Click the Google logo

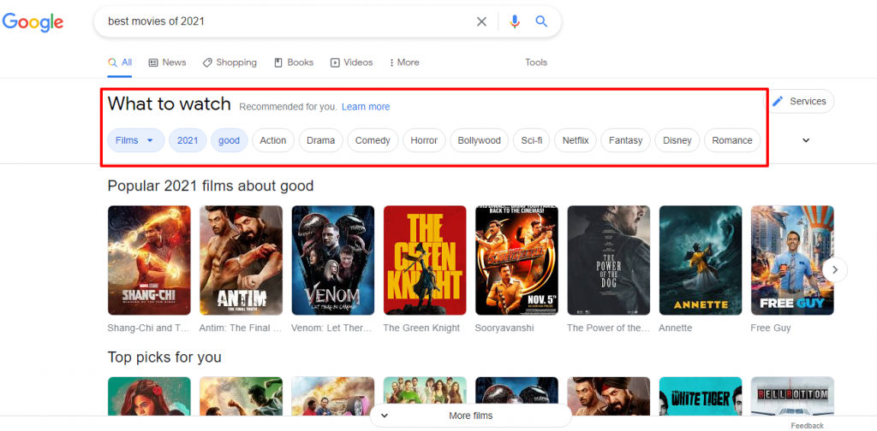[33, 21]
